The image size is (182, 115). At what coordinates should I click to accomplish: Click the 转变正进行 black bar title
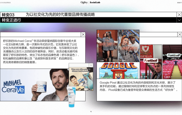point(11,20)
